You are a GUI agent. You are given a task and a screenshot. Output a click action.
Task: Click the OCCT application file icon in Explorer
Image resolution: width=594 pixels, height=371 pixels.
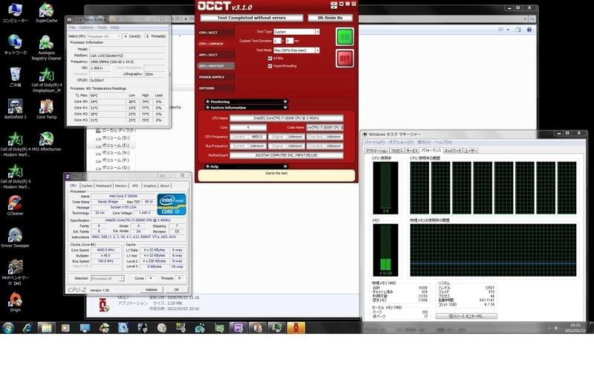coord(104,305)
